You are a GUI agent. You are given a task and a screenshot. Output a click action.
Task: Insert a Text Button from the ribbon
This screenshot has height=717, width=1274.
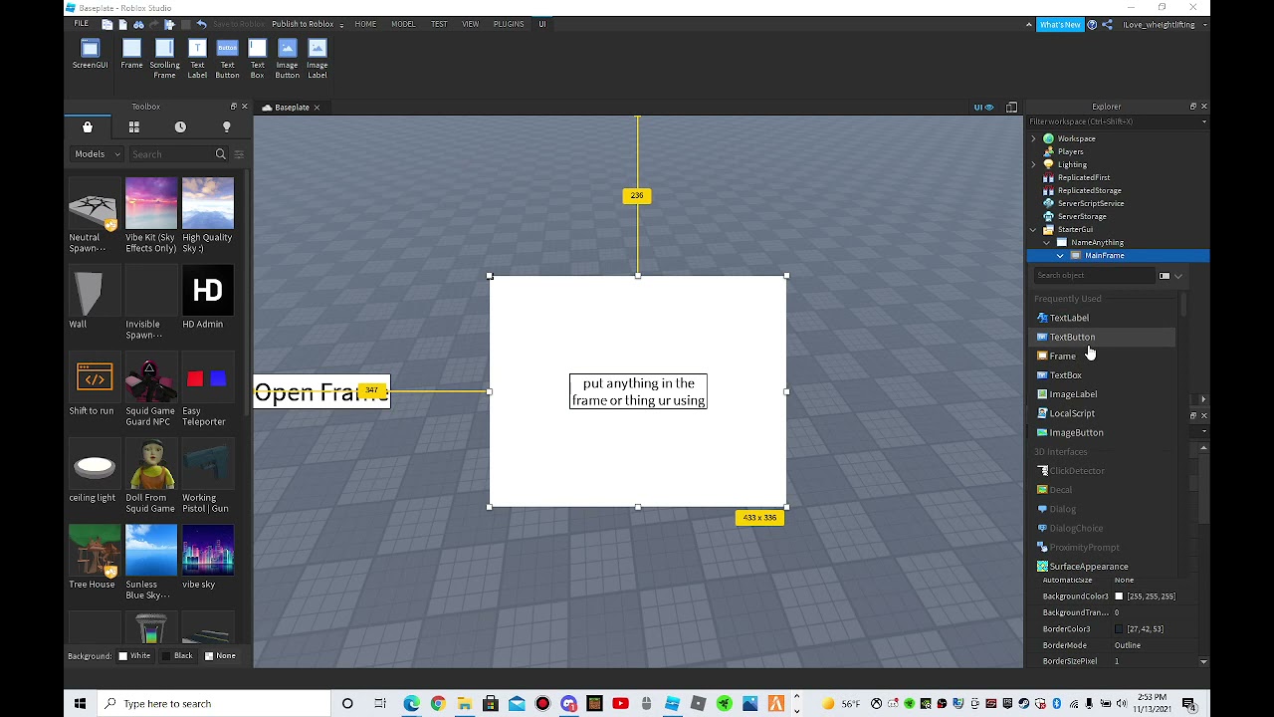point(227,59)
